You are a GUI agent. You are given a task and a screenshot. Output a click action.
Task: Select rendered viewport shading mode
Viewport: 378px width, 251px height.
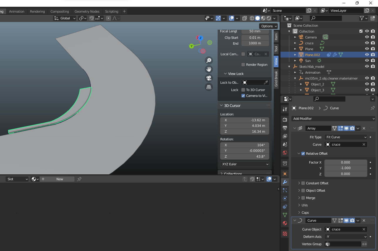tap(269, 18)
